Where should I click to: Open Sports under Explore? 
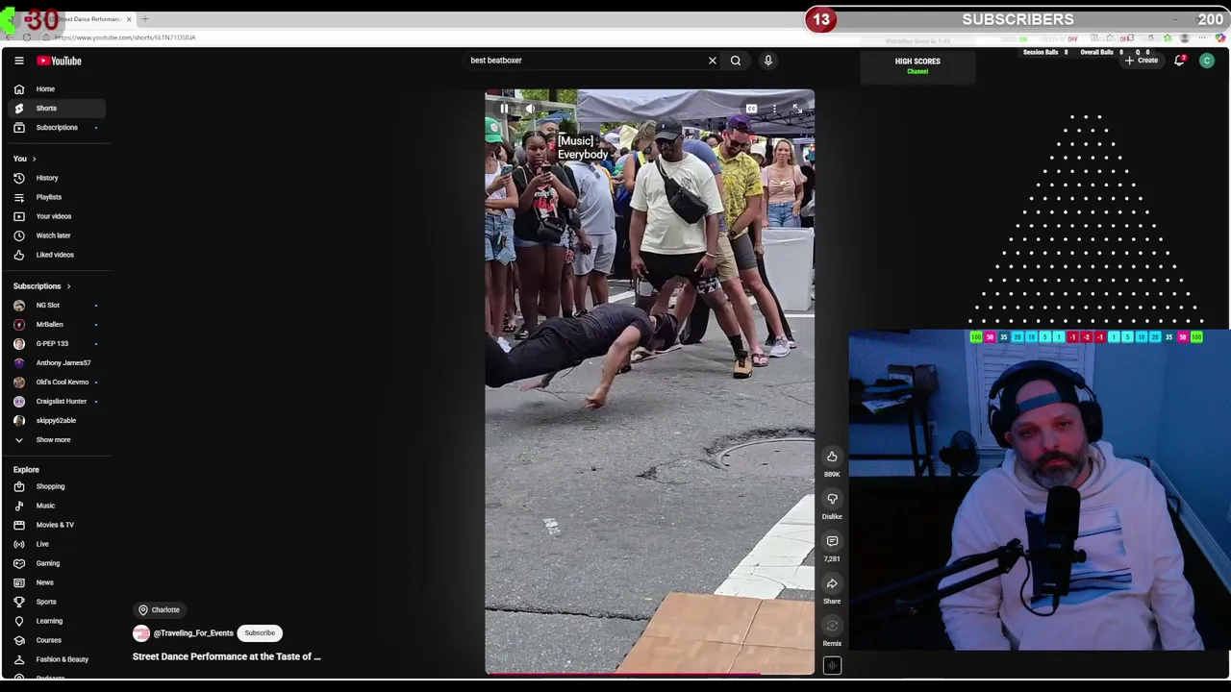tap(56, 602)
